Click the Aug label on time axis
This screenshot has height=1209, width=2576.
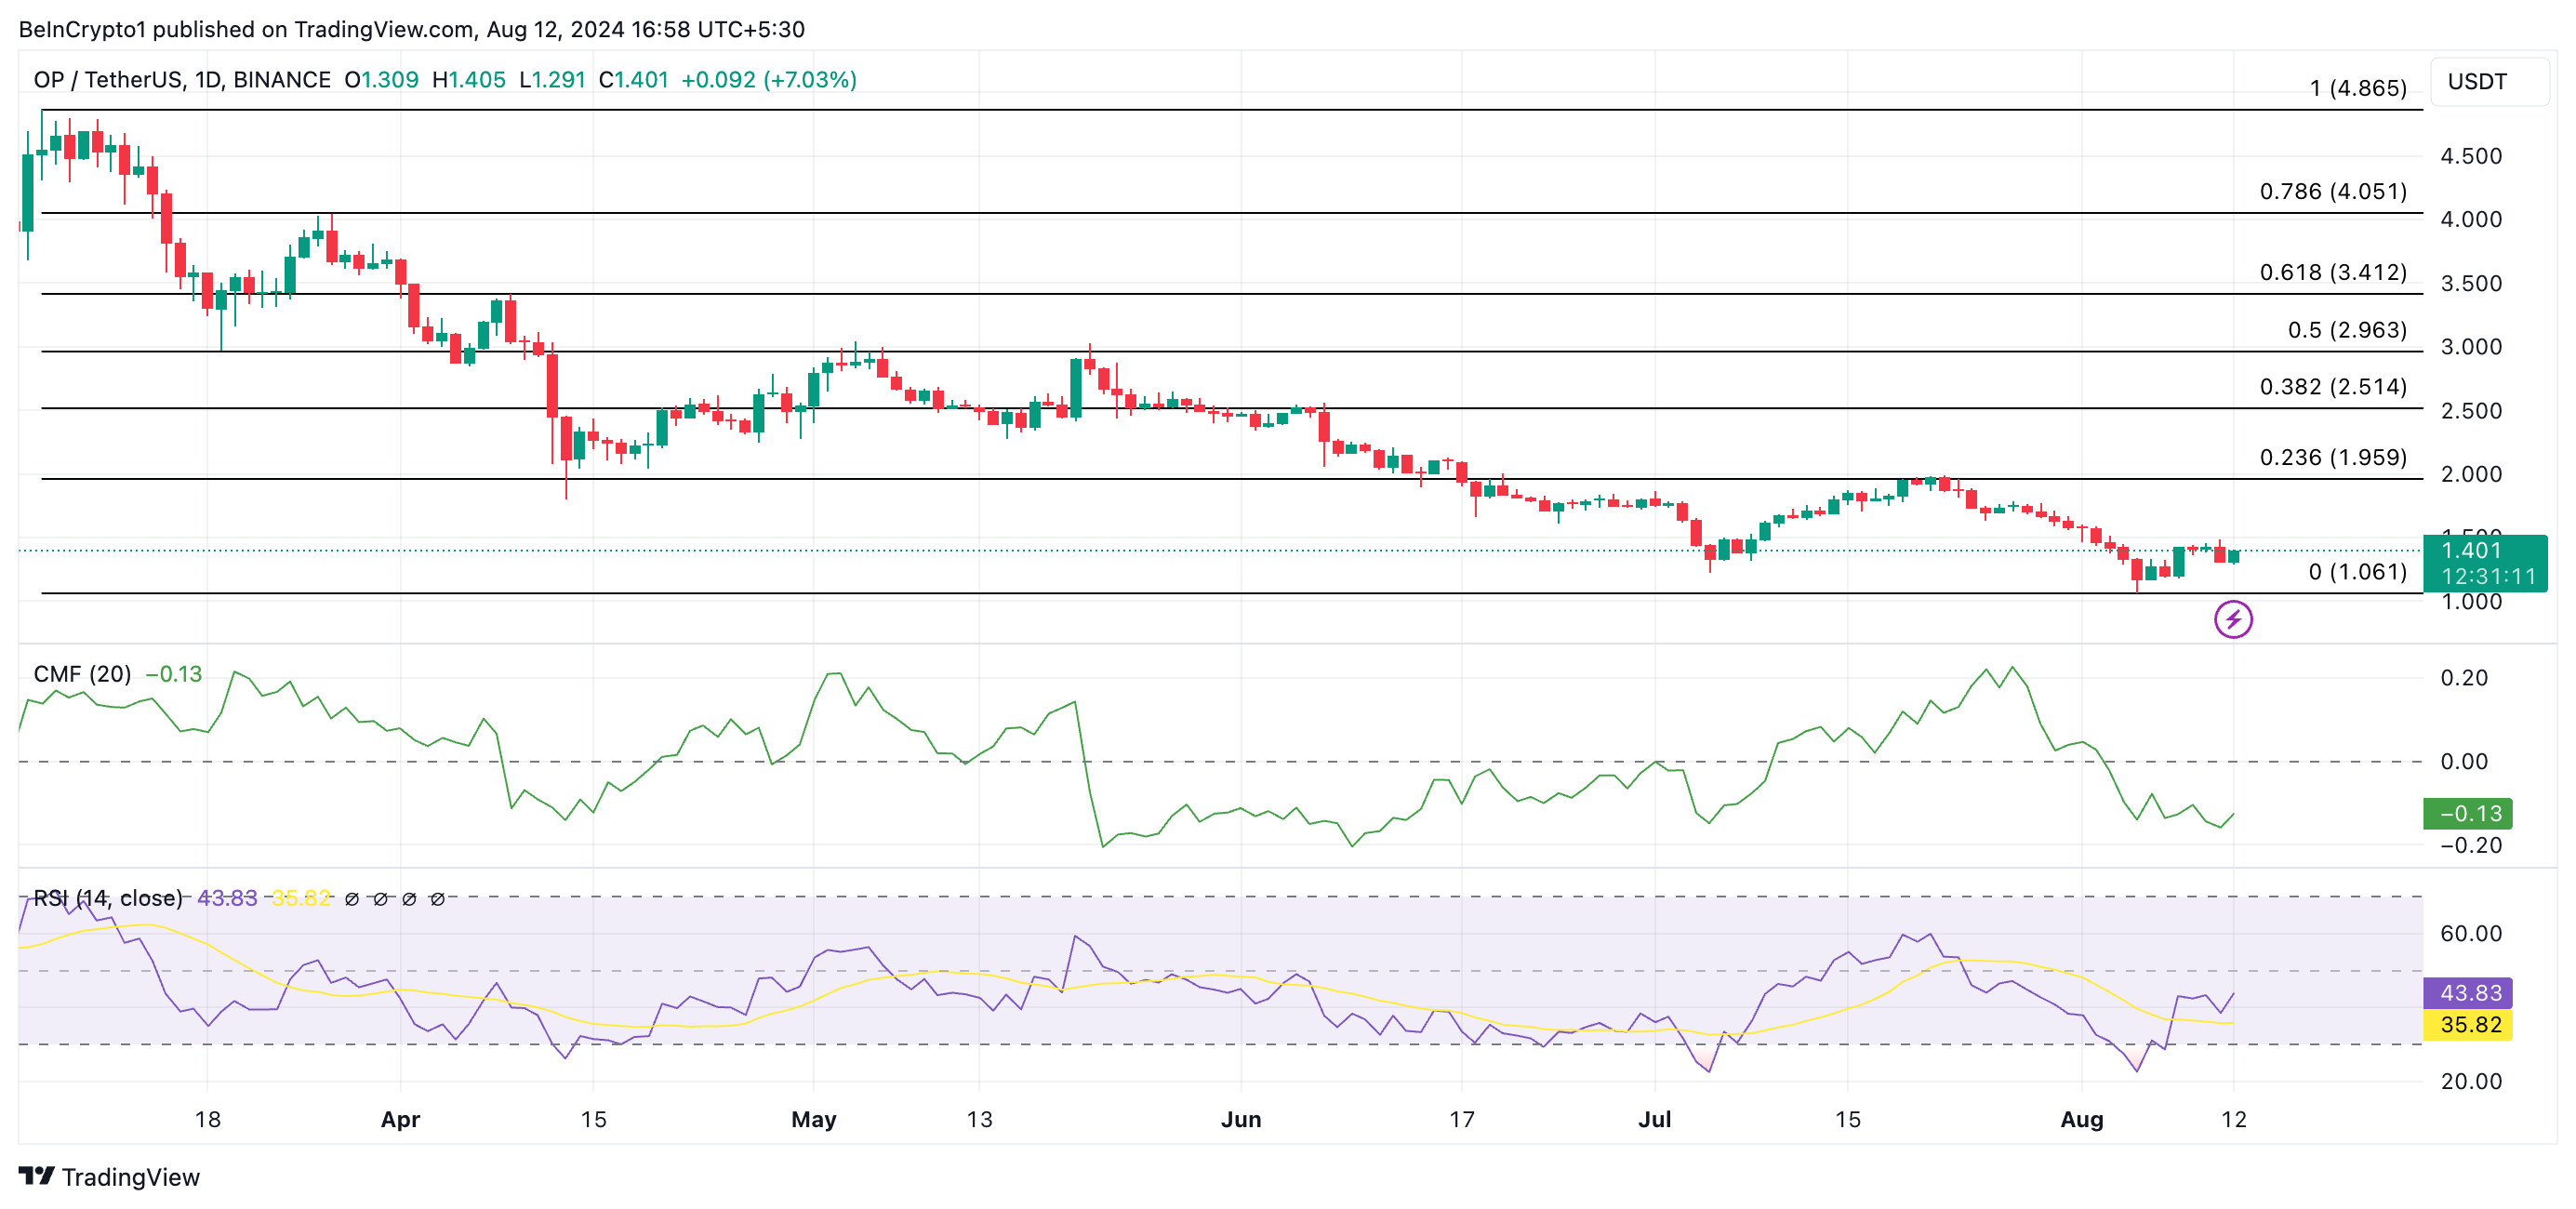2081,1119
